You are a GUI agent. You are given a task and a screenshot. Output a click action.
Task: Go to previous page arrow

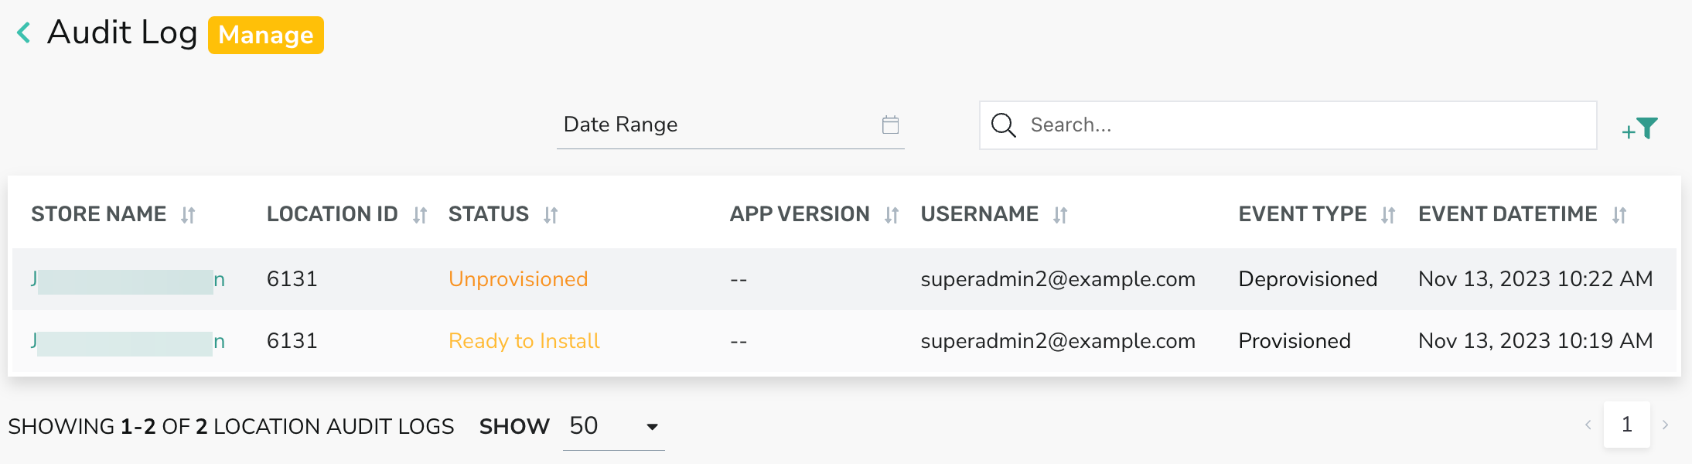[1588, 425]
